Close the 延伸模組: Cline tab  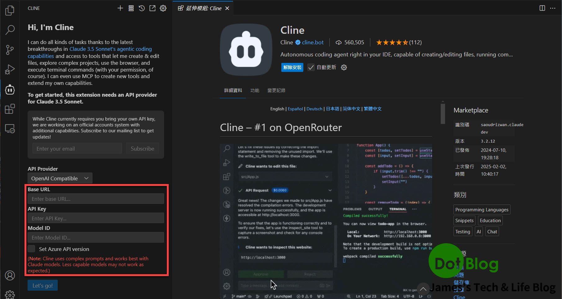click(227, 8)
